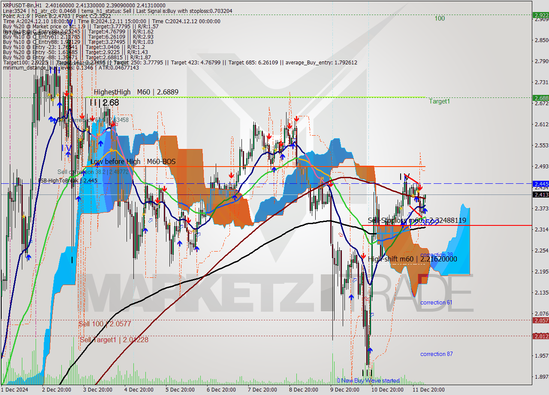Click the blue 2.445 price tag
Screen dimensions: 549x395
(x=540, y=184)
